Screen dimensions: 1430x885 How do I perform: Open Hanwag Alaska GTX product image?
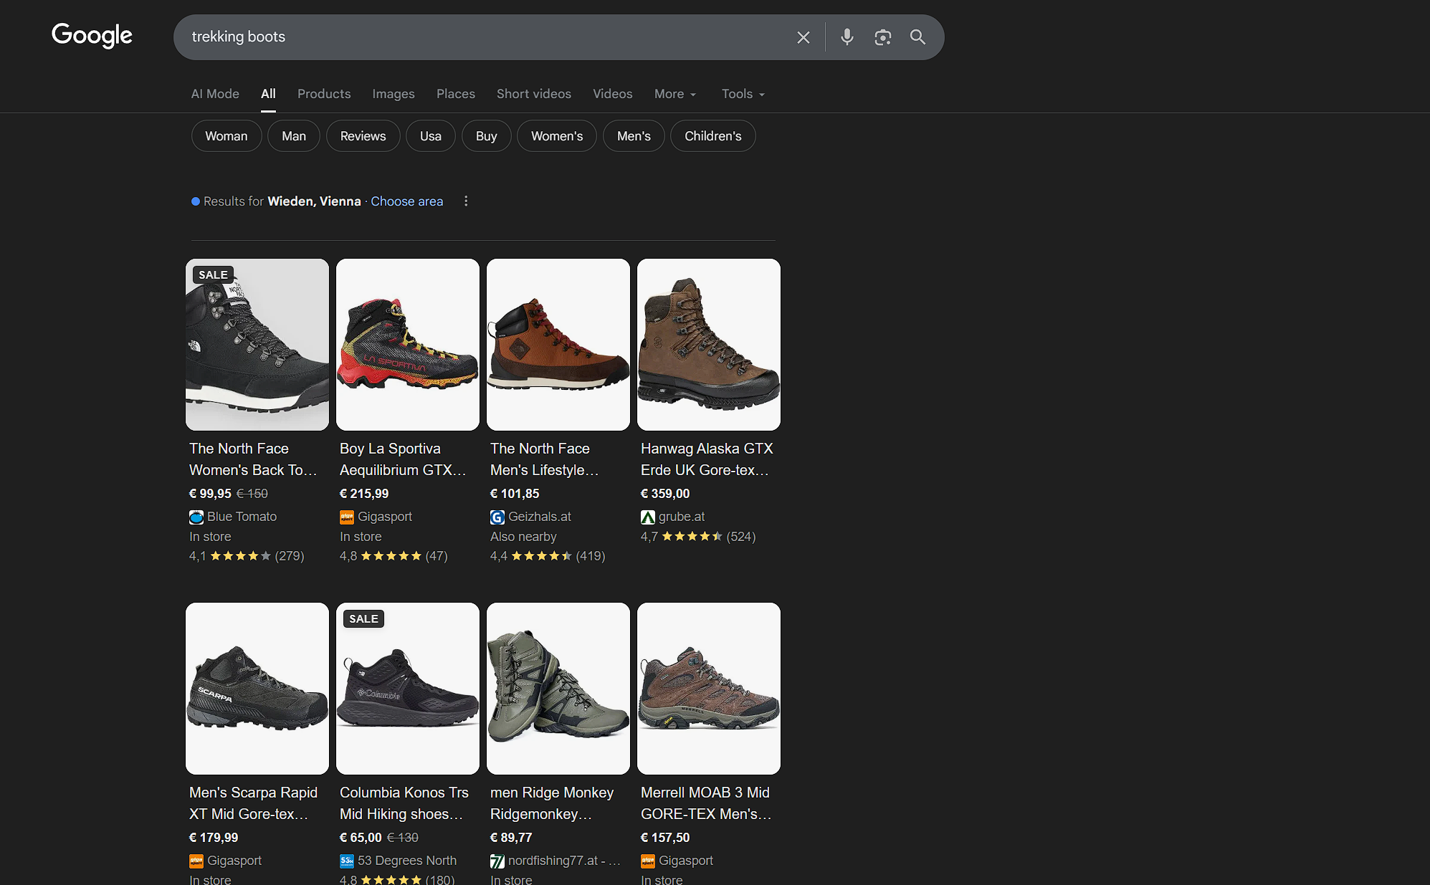(x=708, y=345)
